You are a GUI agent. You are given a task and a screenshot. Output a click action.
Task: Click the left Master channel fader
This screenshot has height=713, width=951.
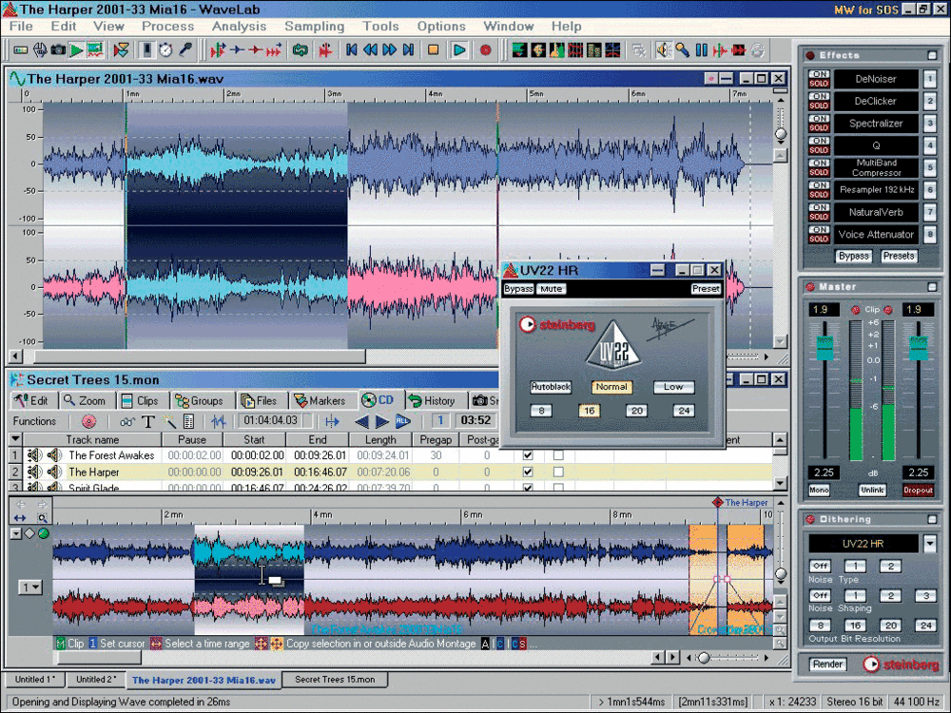(824, 348)
